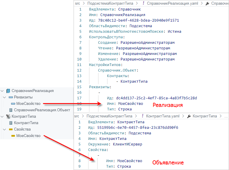Click src in the top breadcrumb
229x170 pixels.
(x=77, y=4)
